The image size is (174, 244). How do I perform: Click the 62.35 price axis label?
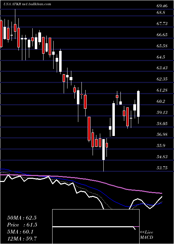click(x=162, y=79)
